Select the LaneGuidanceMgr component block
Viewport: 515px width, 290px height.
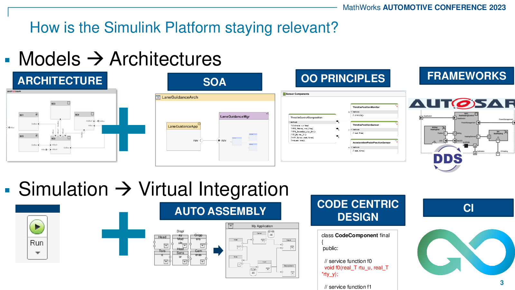(244, 136)
